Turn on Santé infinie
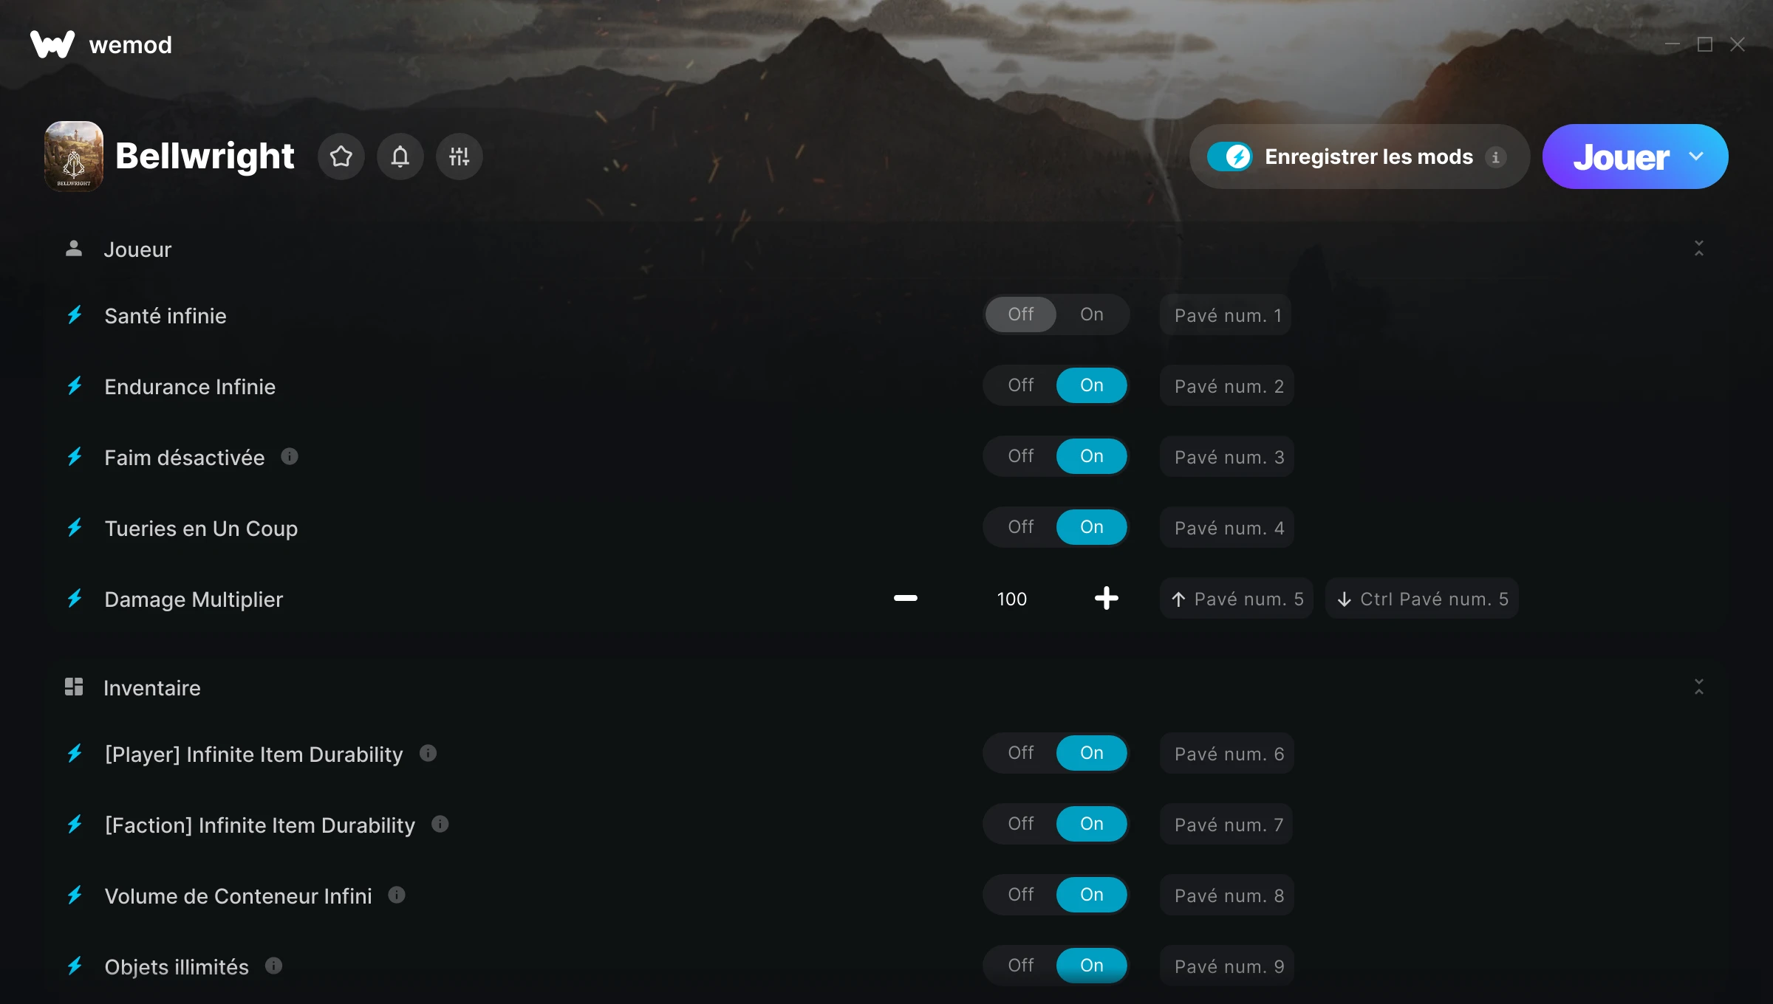The image size is (1773, 1004). 1091,314
